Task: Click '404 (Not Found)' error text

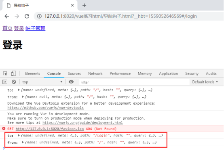Action: click(x=101, y=129)
